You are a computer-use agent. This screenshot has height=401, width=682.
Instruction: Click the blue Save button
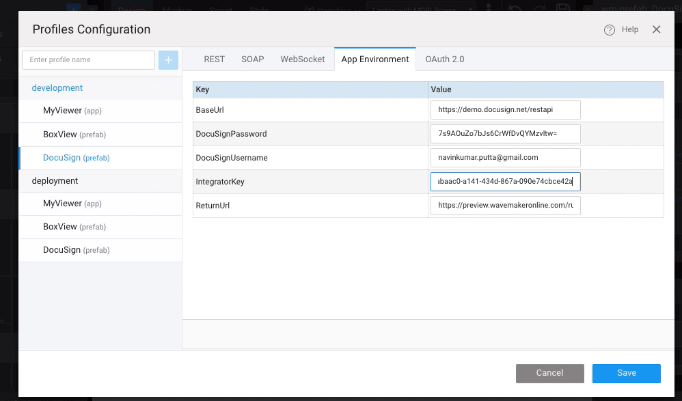click(x=626, y=373)
